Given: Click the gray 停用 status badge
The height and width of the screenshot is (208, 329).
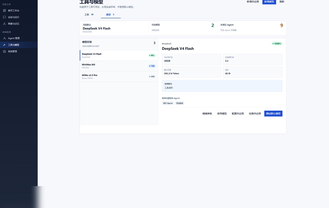Looking at the screenshot, I should click(152, 77).
